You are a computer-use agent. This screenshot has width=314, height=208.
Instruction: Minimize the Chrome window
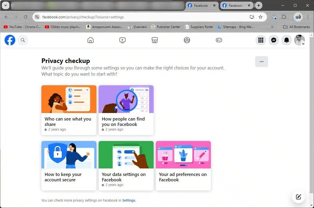pyautogui.click(x=283, y=5)
